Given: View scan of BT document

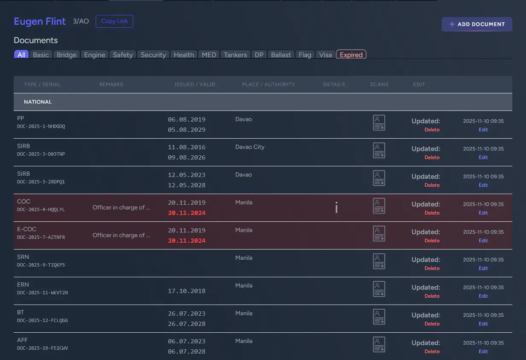Looking at the screenshot, I should click(x=379, y=317).
